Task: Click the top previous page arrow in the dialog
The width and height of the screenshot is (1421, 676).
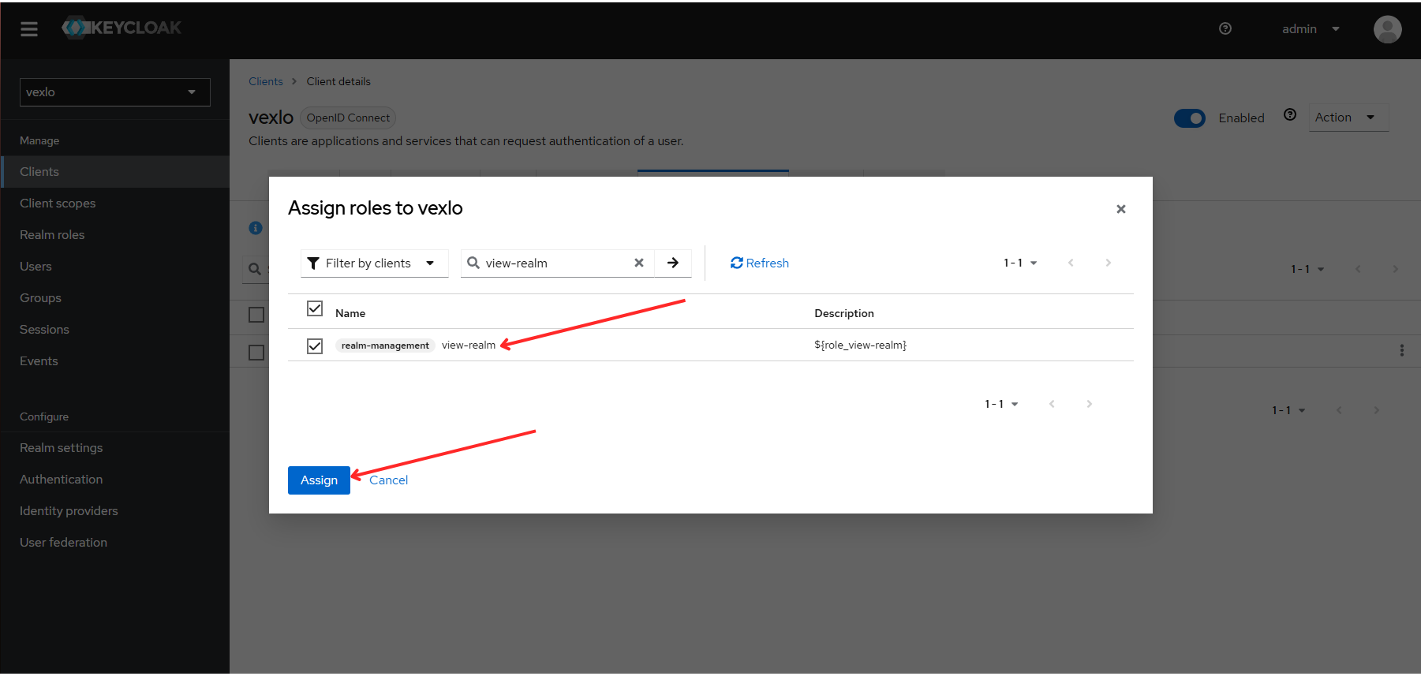Action: [1071, 263]
